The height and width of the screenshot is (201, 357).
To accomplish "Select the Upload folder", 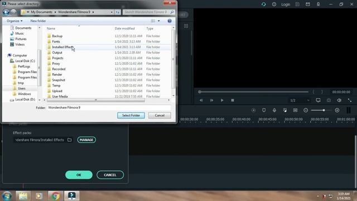I will click(x=57, y=91).
